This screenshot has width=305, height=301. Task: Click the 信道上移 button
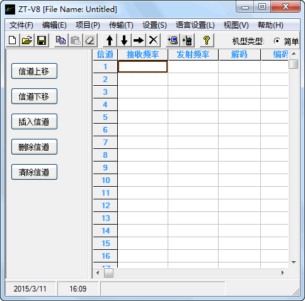pyautogui.click(x=34, y=71)
